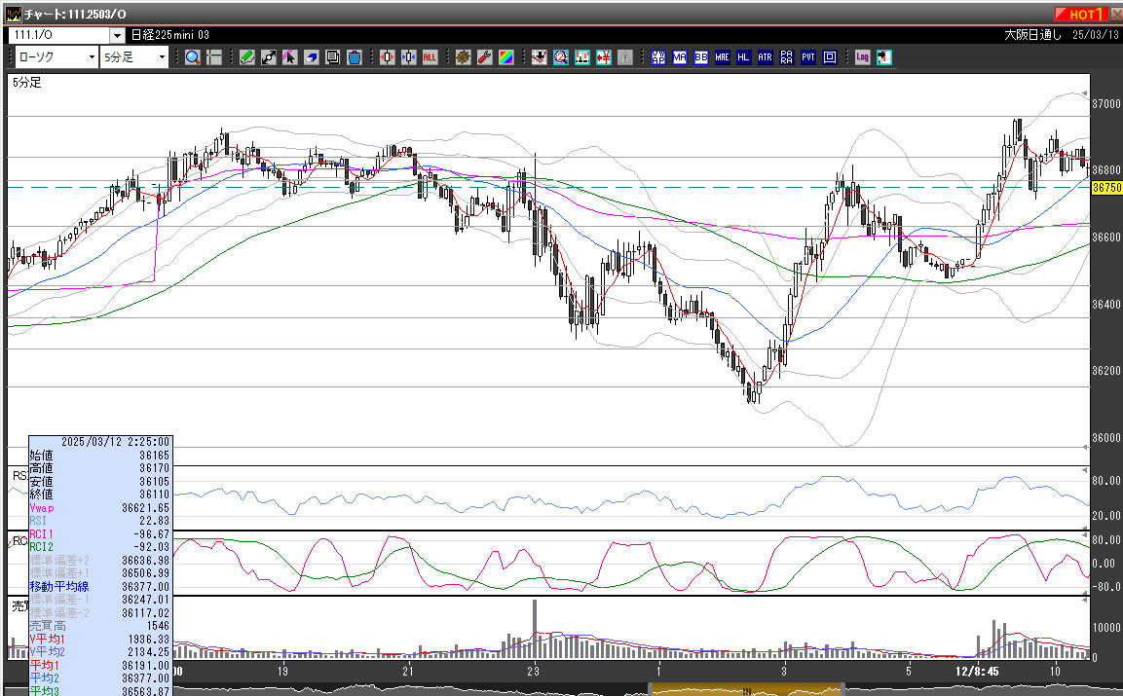Screen dimensions: 1123x696
Task: Click the HOT1 button in title bar
Action: coord(1081,14)
